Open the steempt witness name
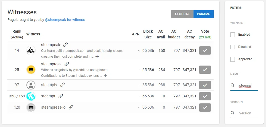The height and width of the screenshot is (127, 266). [48, 96]
